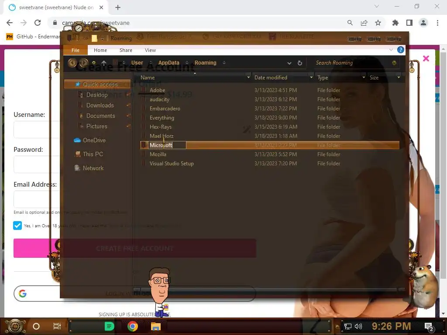447x335 pixels.
Task: Open the File tab in Explorer
Action: tap(75, 50)
